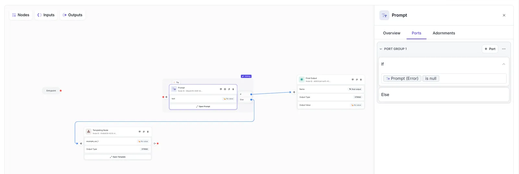519x174 pixels.
Task: Duplicate the Prompt node with the copy icon
Action: [x=229, y=89]
